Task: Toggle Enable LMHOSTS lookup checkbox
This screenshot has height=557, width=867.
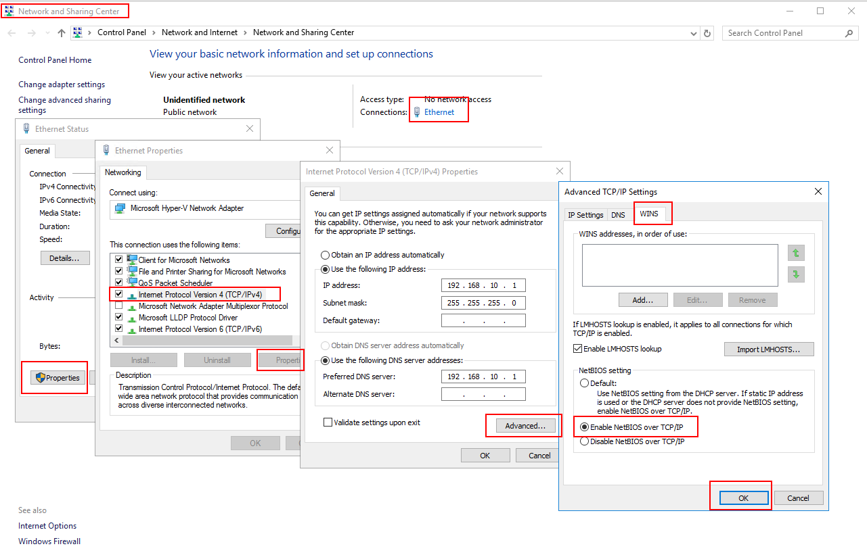Action: tap(577, 349)
